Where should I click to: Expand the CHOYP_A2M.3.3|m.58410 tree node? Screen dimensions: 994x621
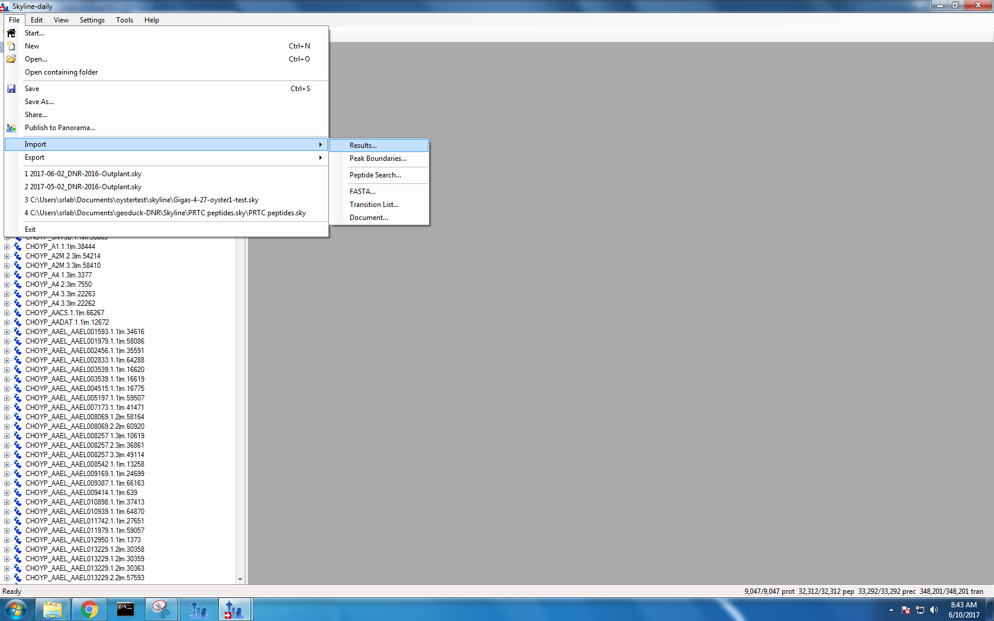pyautogui.click(x=7, y=266)
